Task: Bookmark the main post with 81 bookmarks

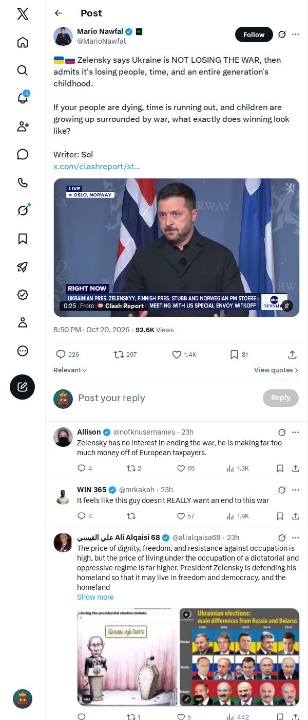Action: [239, 354]
